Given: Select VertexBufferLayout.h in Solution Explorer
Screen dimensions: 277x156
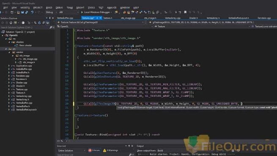Looking at the screenshot, I should point(26,110).
